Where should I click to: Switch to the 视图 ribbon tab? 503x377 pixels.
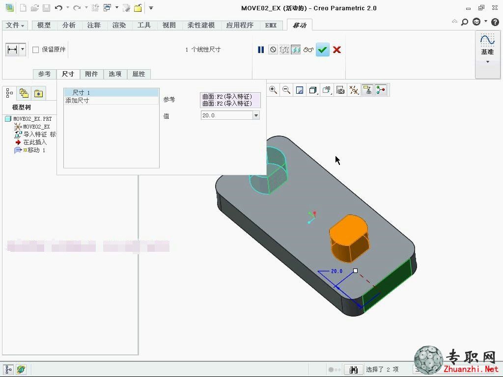(169, 25)
